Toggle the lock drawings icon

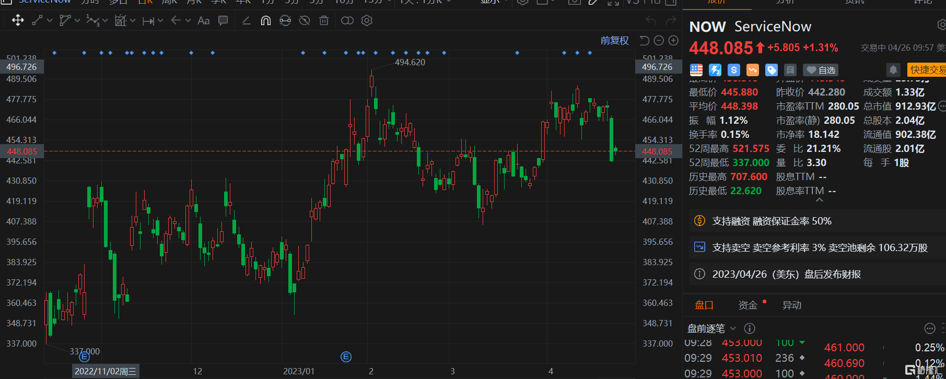285,21
